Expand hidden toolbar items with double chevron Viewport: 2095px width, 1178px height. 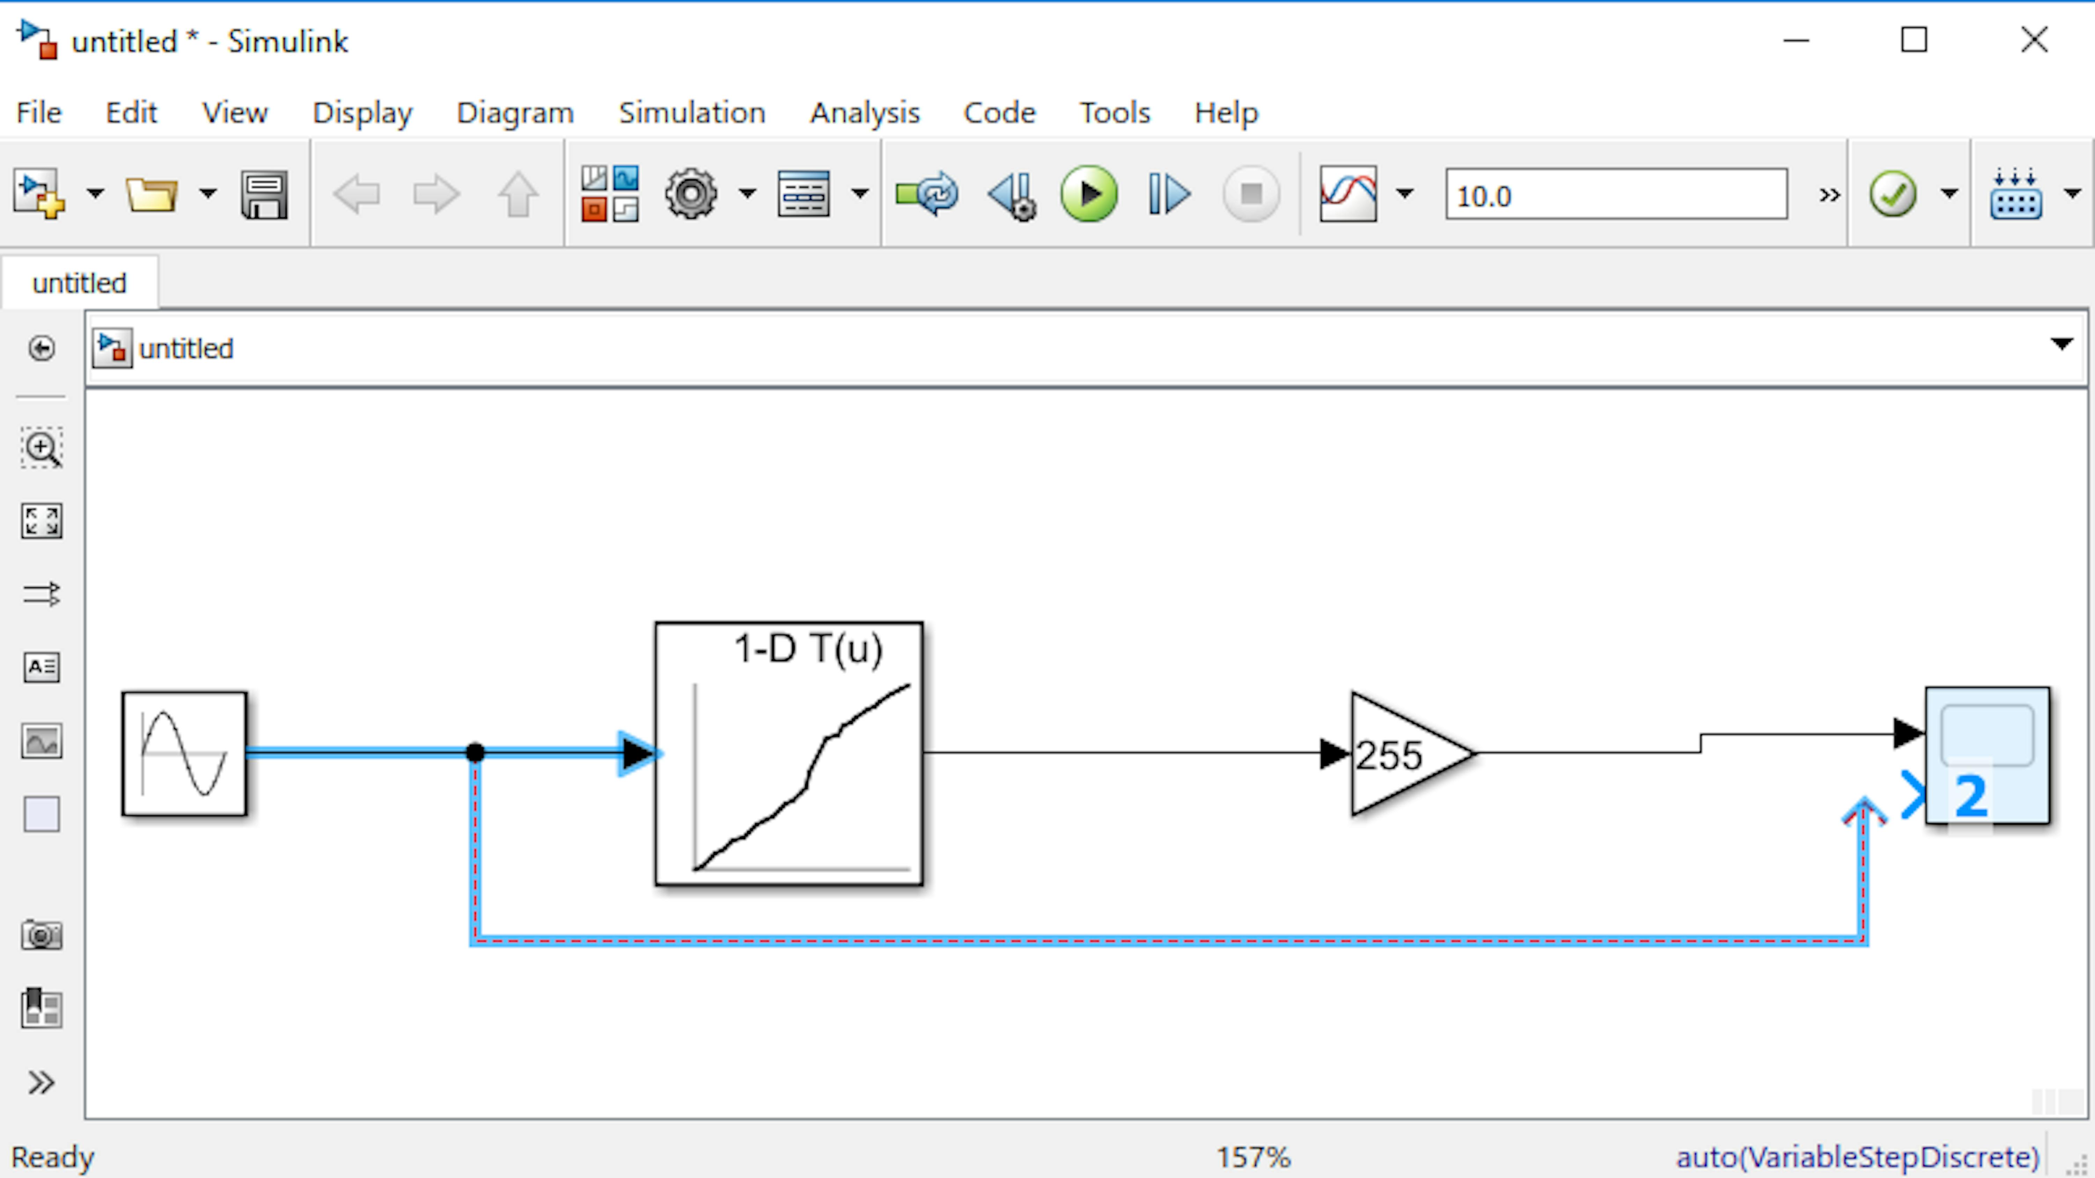(1829, 195)
